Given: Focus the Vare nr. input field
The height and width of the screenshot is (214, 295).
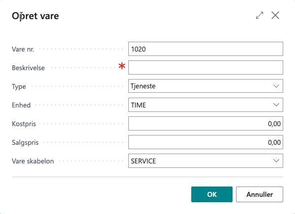Looking at the screenshot, I should click(x=206, y=49).
